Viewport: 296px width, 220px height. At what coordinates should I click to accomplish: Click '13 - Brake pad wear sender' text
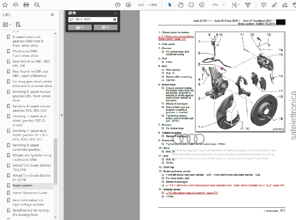(175, 172)
